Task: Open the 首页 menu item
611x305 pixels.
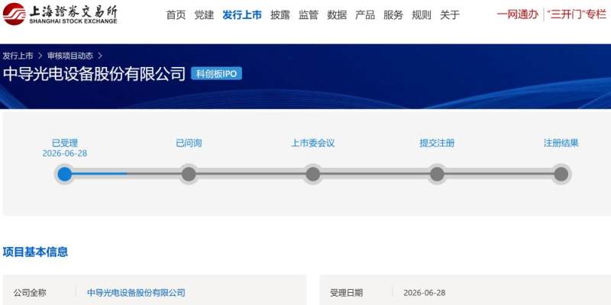Action: [176, 15]
